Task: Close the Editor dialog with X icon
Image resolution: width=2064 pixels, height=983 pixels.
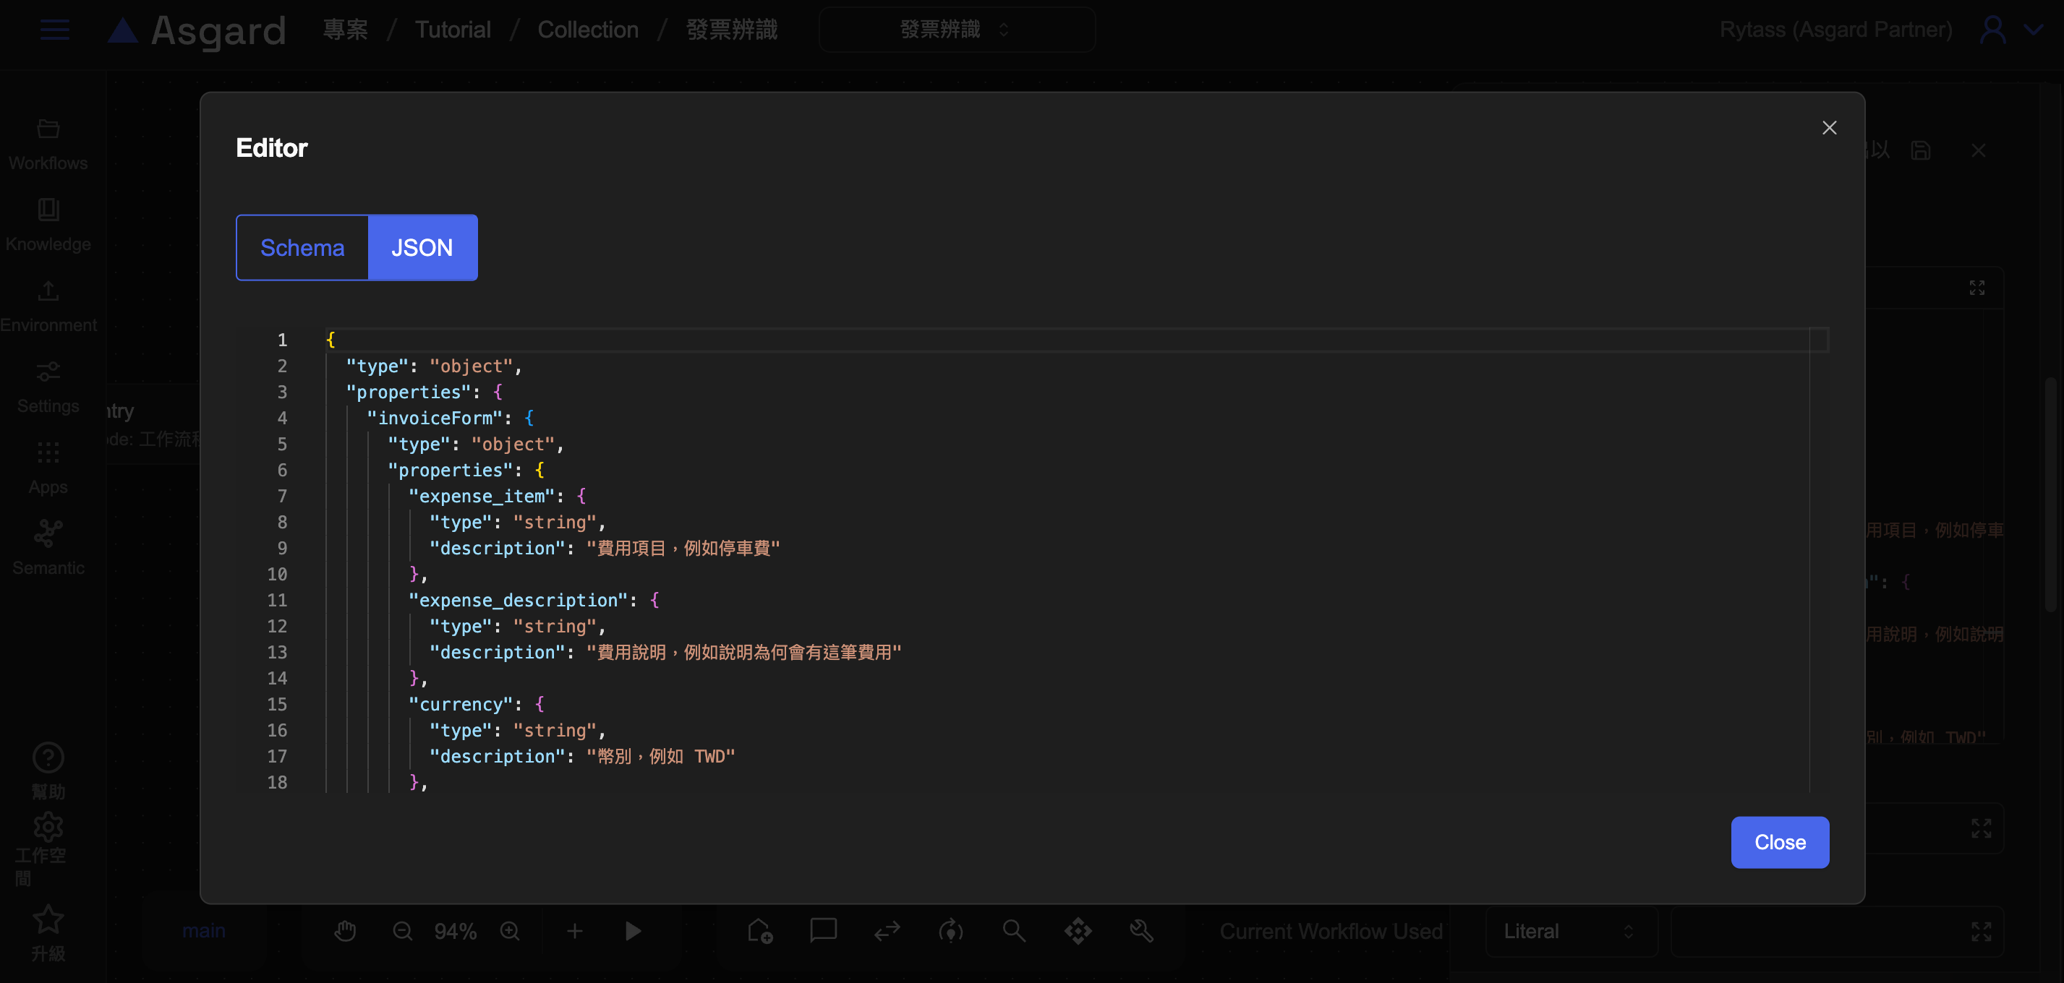Action: pos(1828,128)
